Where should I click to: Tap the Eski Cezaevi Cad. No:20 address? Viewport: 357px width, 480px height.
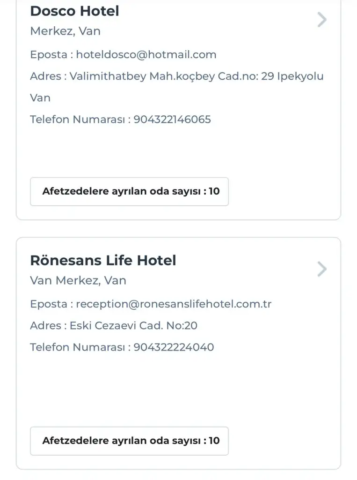[133, 325]
